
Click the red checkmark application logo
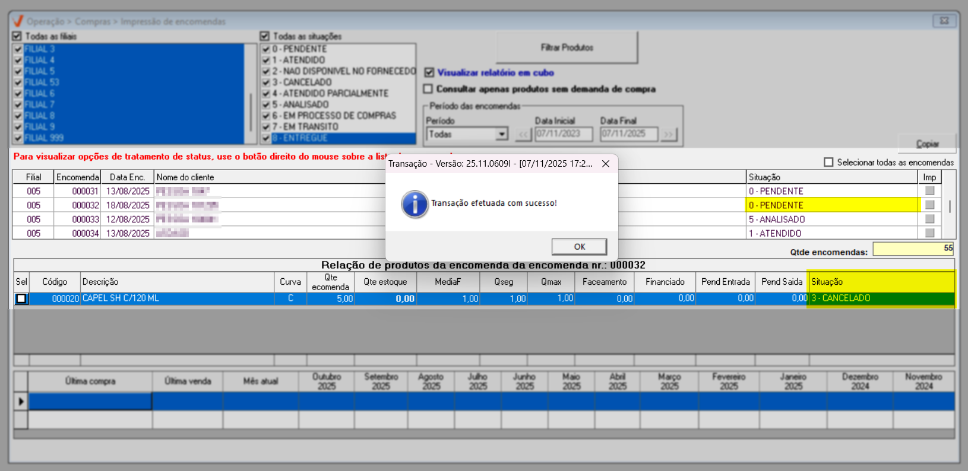18,21
